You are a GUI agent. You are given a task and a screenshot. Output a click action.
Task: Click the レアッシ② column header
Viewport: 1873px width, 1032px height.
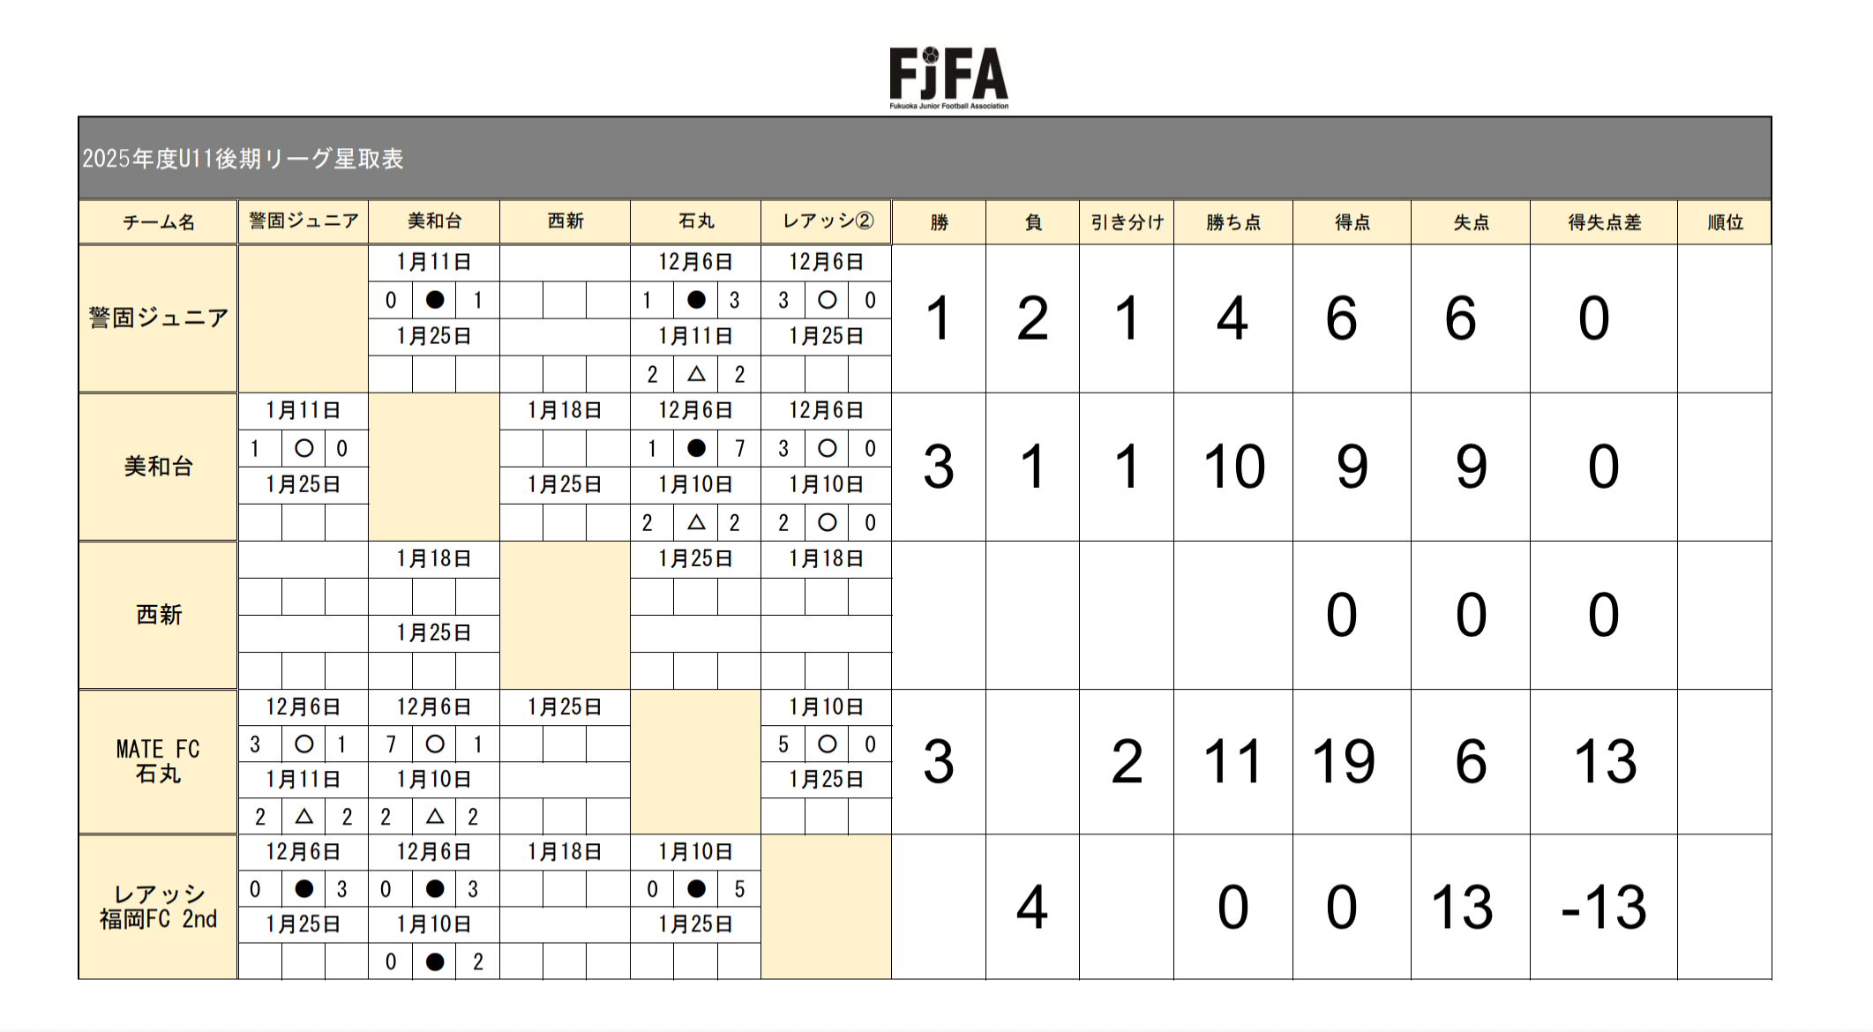[x=827, y=221]
